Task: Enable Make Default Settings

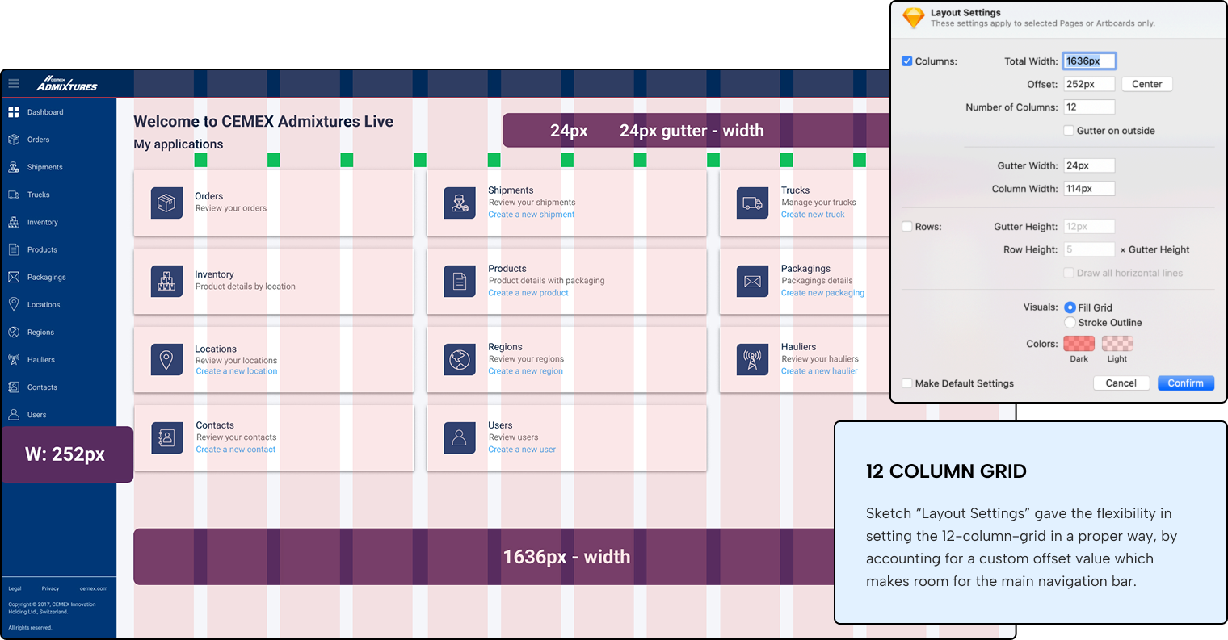Action: (906, 383)
